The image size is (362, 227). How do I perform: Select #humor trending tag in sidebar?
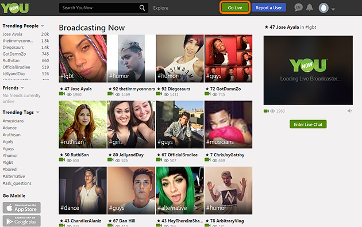point(10,155)
